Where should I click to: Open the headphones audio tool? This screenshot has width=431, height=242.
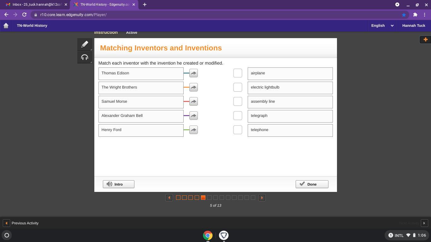click(x=85, y=57)
